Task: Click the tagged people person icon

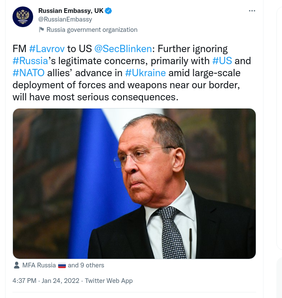Action: (x=16, y=265)
